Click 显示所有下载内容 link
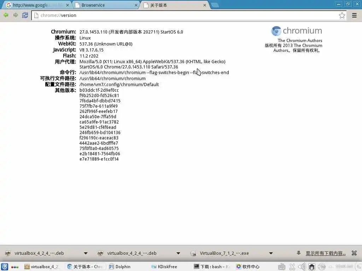This screenshot has width=362, height=271. pyautogui.click(x=326, y=253)
